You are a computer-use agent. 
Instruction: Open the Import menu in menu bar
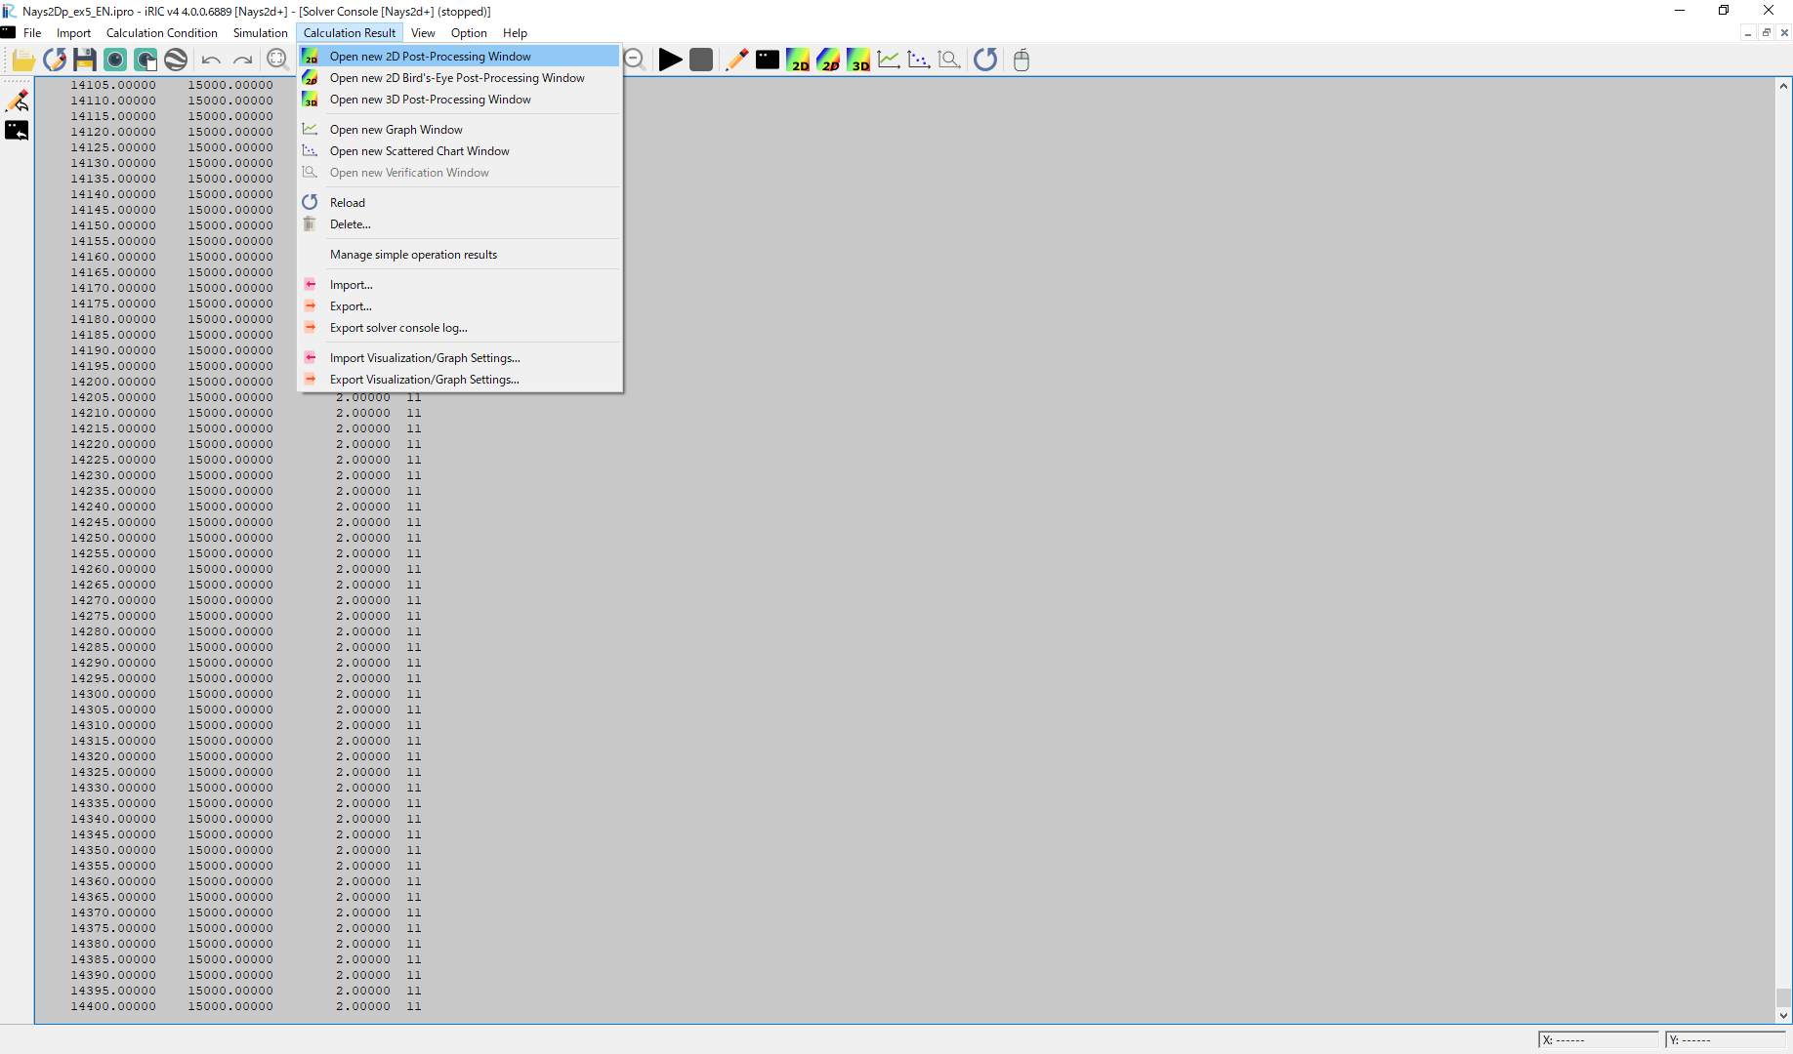coord(73,32)
